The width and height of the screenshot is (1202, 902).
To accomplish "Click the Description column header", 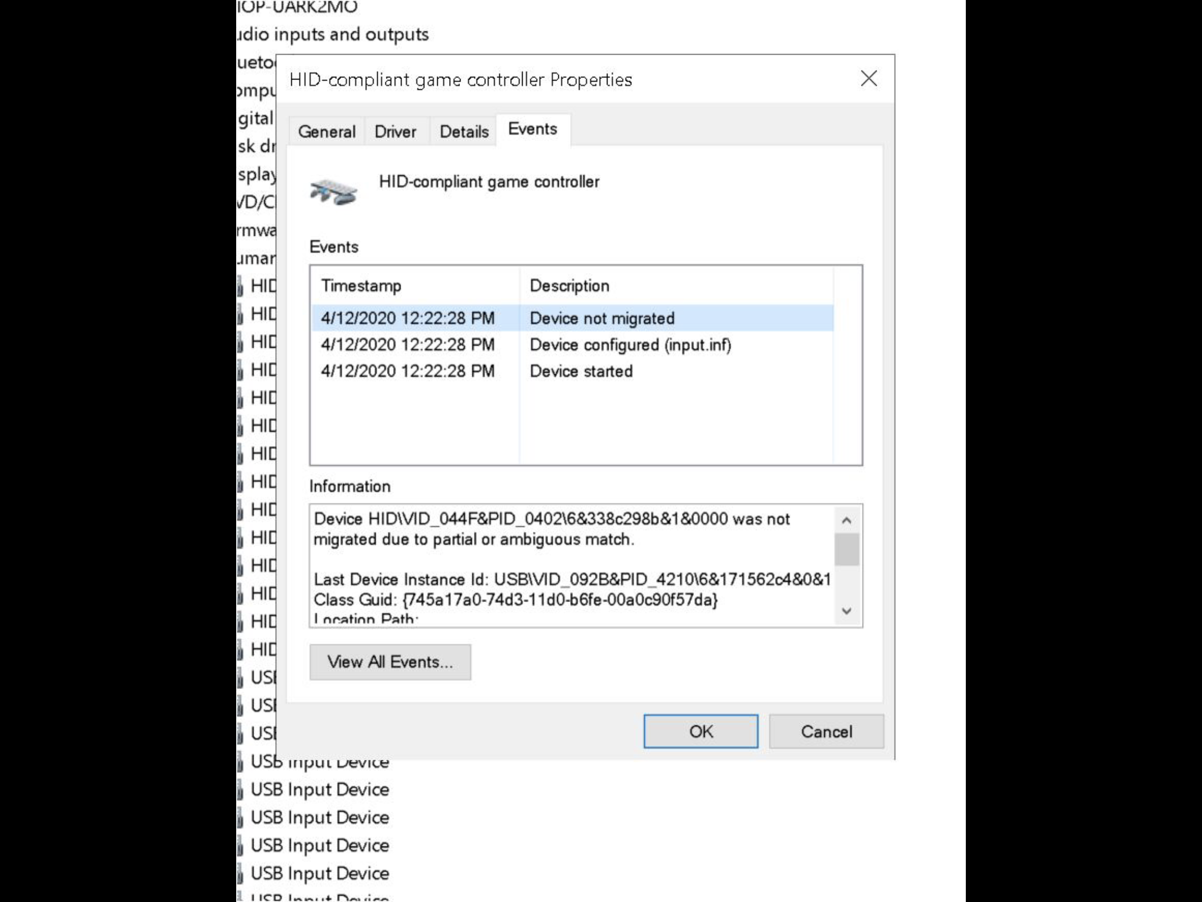I will (569, 286).
